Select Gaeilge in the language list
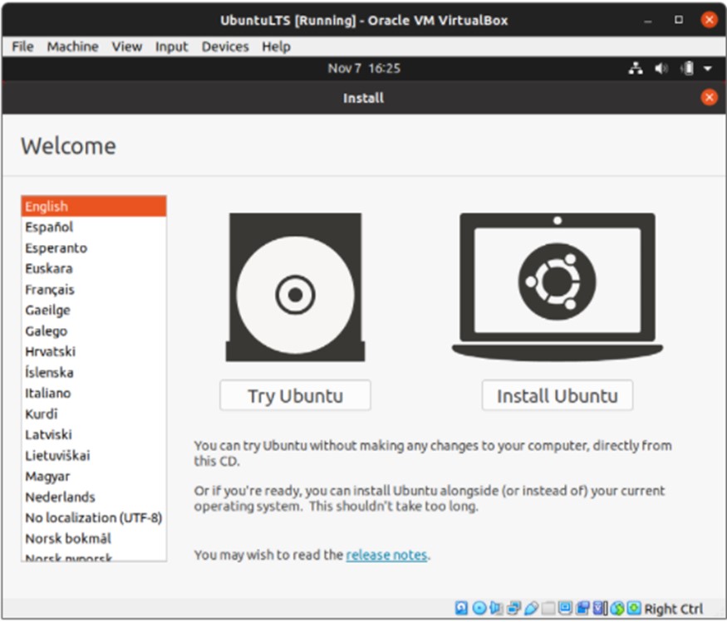Image resolution: width=727 pixels, height=622 pixels. pyautogui.click(x=94, y=310)
